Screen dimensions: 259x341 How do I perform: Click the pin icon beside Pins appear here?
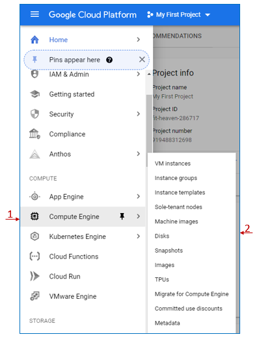(x=34, y=59)
